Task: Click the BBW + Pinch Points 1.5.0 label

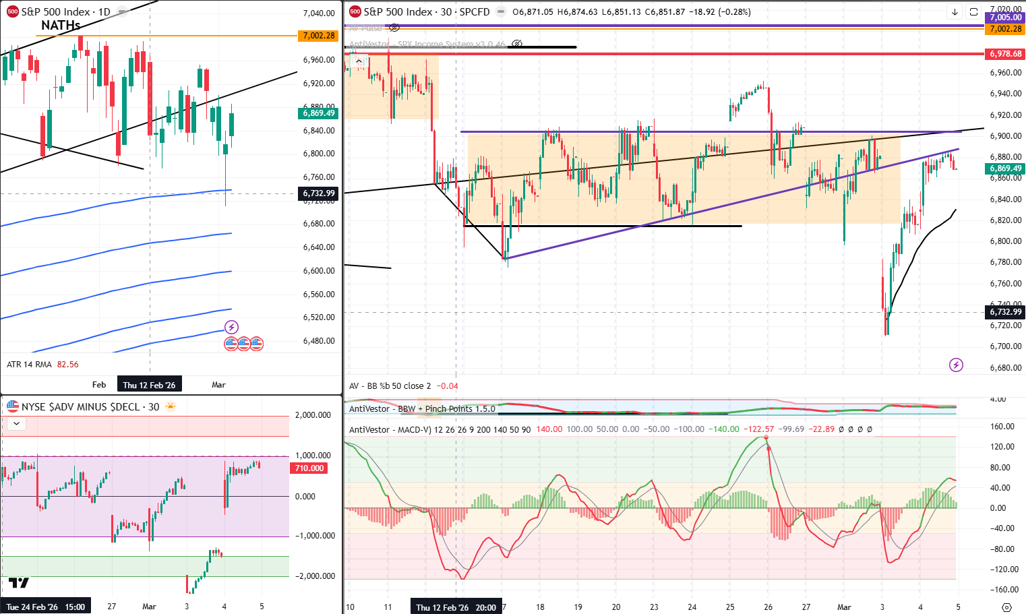Action: 421,409
